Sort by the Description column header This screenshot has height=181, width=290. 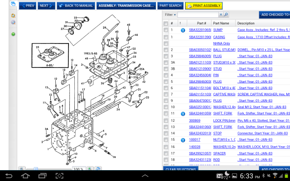pos(246,23)
